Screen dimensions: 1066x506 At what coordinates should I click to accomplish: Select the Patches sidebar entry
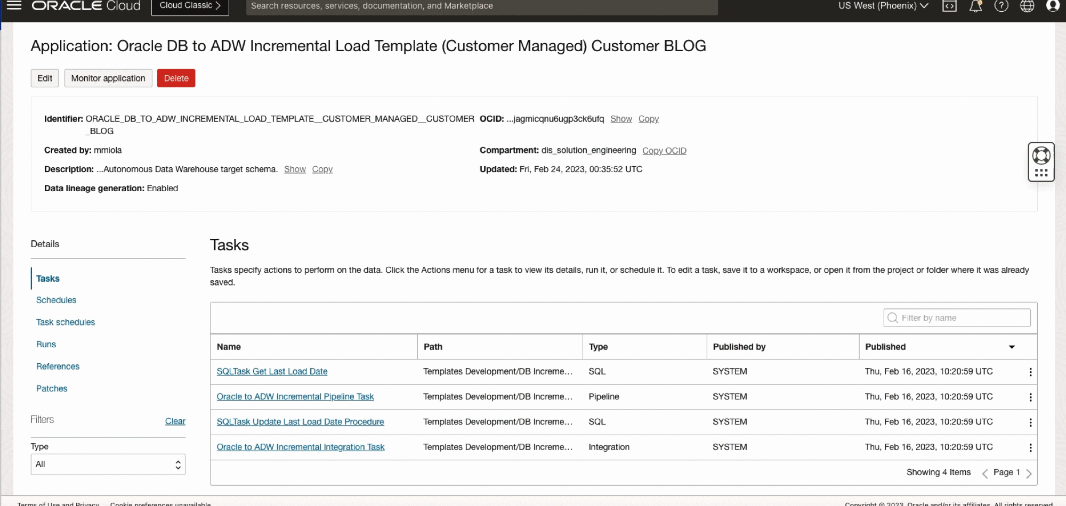pos(51,388)
